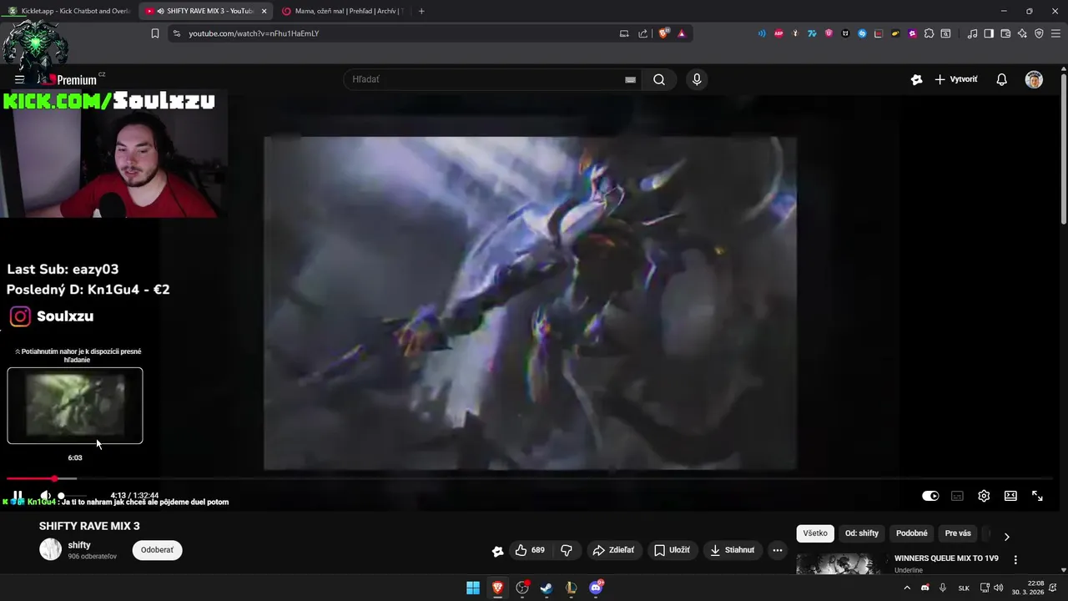Open the Vytvoriť create button

(x=956, y=79)
